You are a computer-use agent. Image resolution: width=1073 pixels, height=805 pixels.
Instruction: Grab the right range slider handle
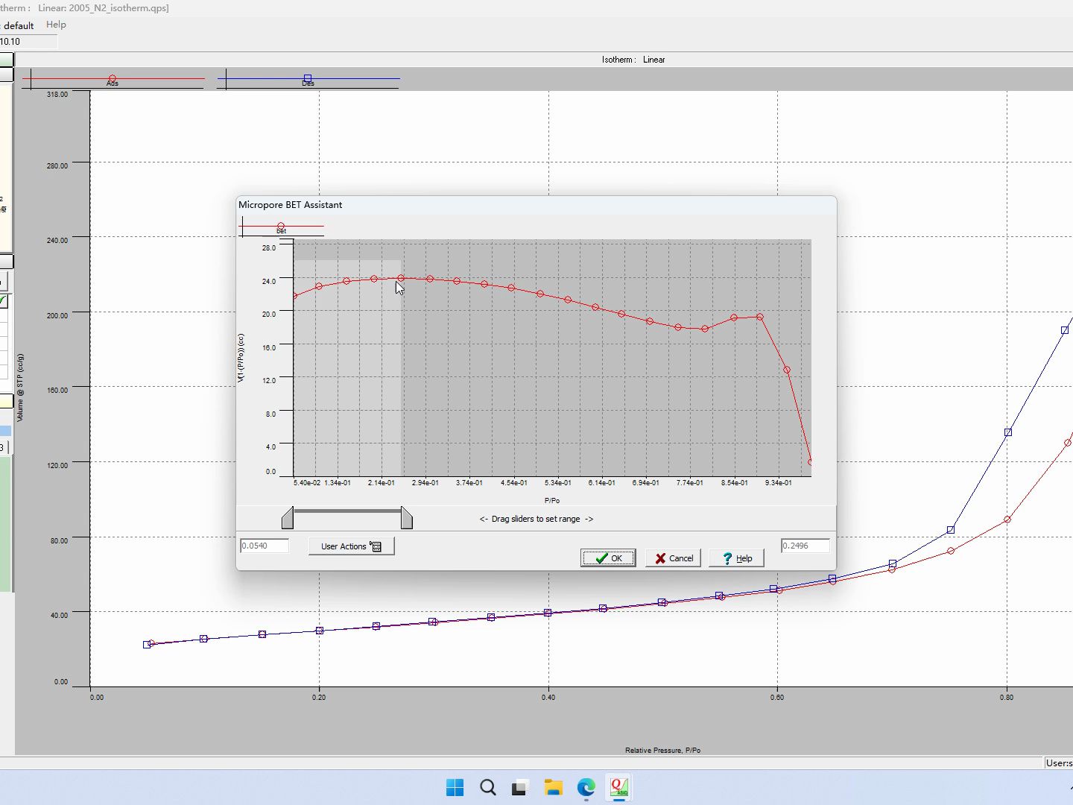(406, 517)
